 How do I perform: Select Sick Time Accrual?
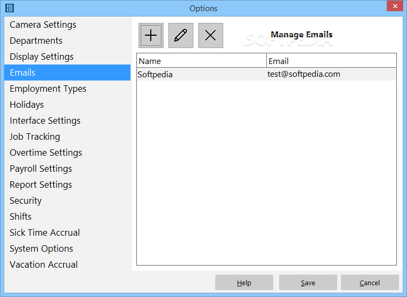67,232
